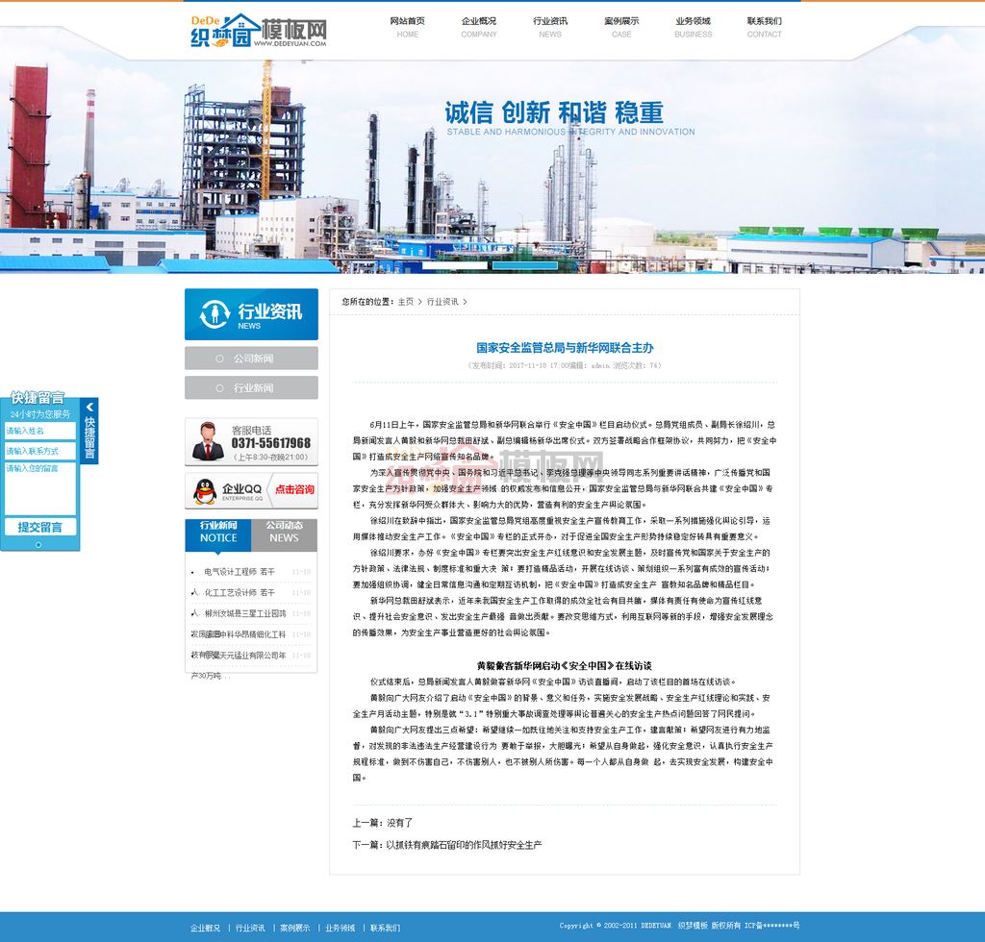Open next article 以抓铁有痕踏石留印 link

(464, 845)
